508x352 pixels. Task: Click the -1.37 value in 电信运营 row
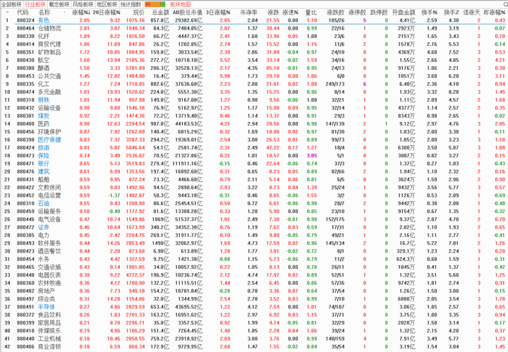[114, 195]
